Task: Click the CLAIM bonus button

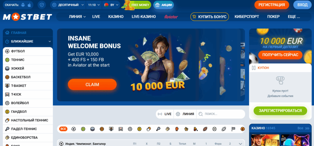Action: click(92, 85)
